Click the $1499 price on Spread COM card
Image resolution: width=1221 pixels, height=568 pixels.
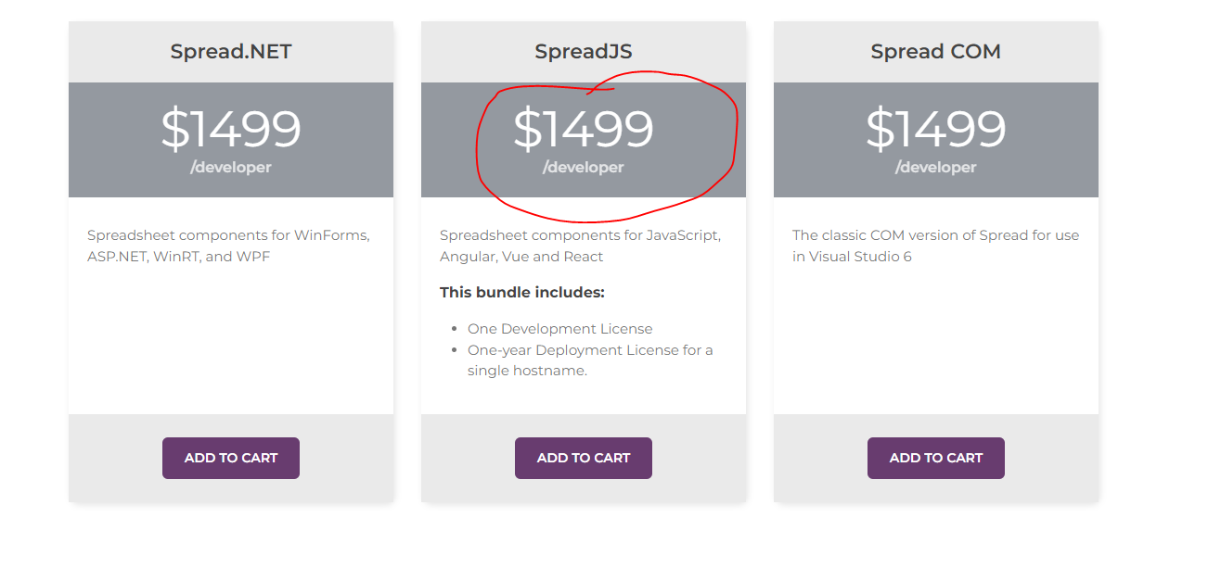pos(936,129)
